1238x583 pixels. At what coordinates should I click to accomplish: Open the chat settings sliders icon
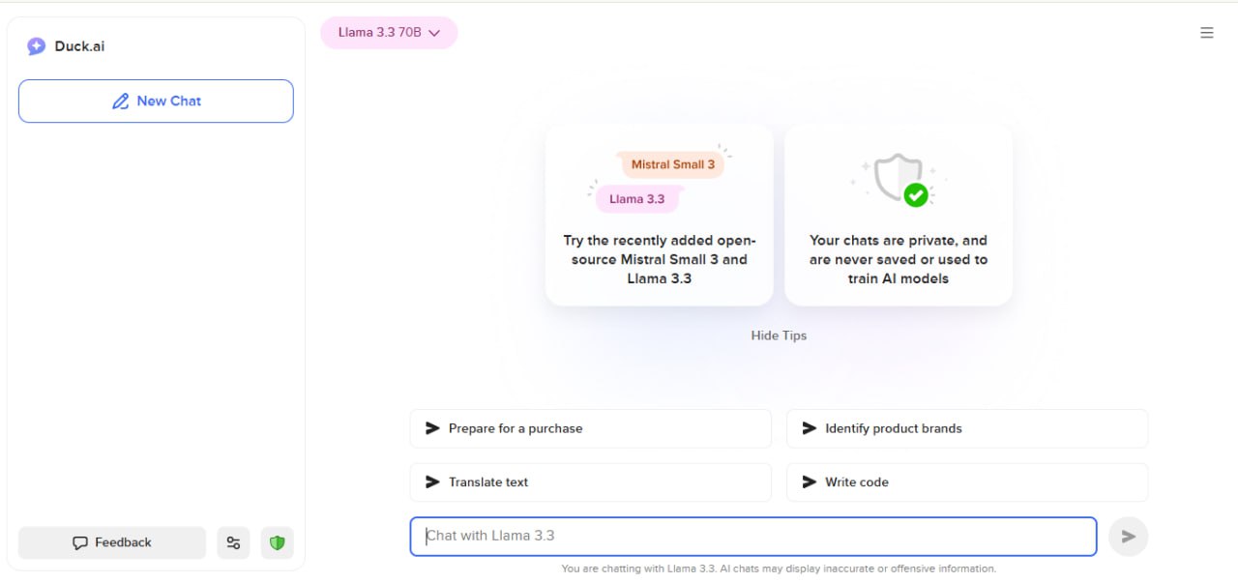[233, 543]
